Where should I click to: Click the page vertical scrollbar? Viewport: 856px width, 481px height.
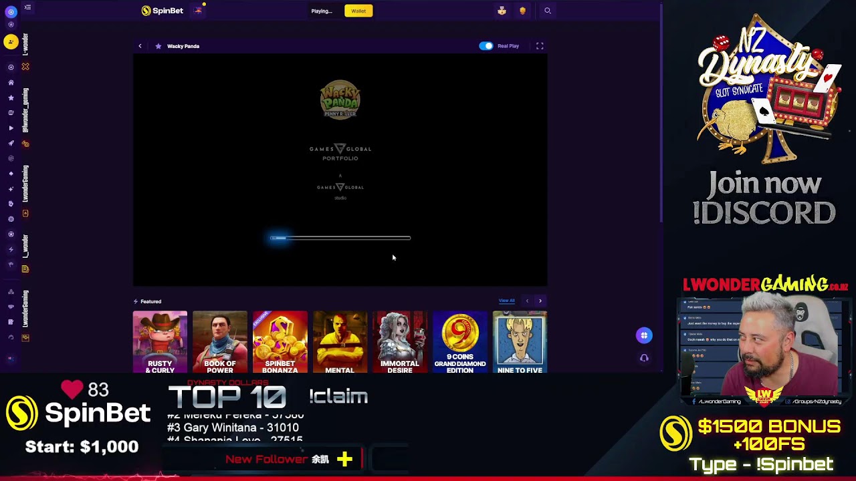click(661, 114)
